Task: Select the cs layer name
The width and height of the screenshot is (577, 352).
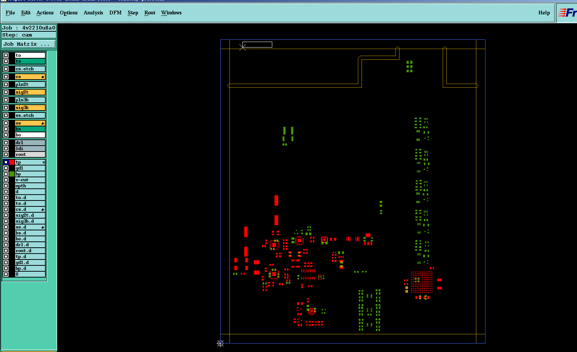Action: click(x=30, y=77)
